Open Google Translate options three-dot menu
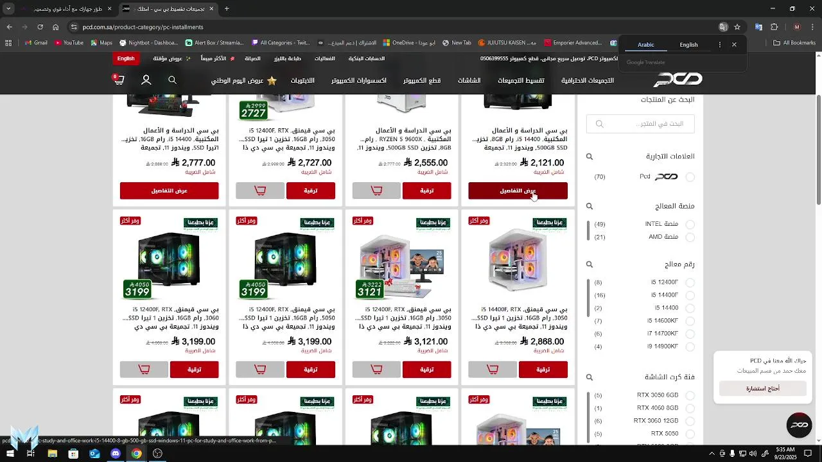 [x=720, y=44]
